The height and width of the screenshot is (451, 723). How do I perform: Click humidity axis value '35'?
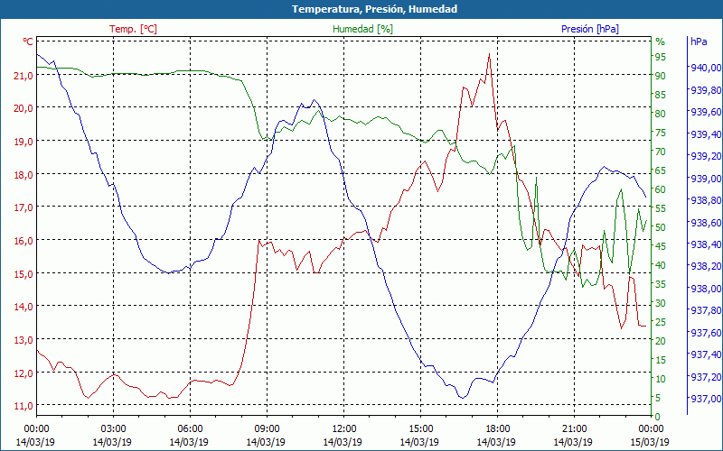point(661,284)
